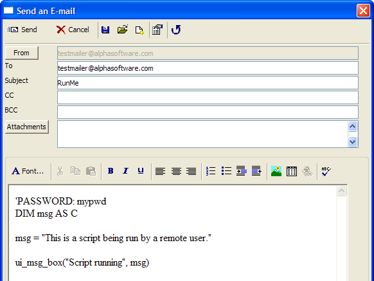Run the ABC spell check
Screen dimensions: 374x281
(326, 171)
